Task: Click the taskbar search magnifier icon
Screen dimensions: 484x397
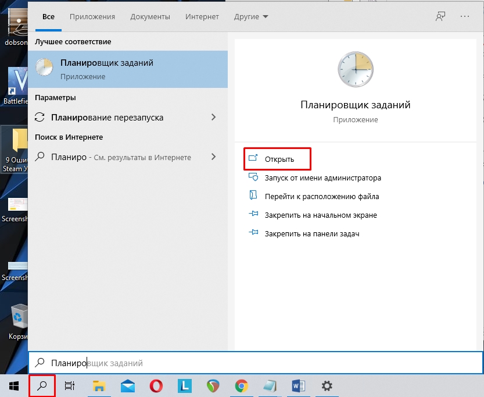Action: [42, 385]
